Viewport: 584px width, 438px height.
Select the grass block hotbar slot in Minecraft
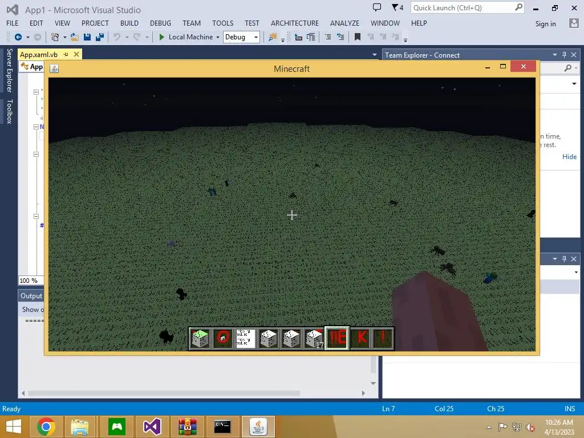click(200, 339)
